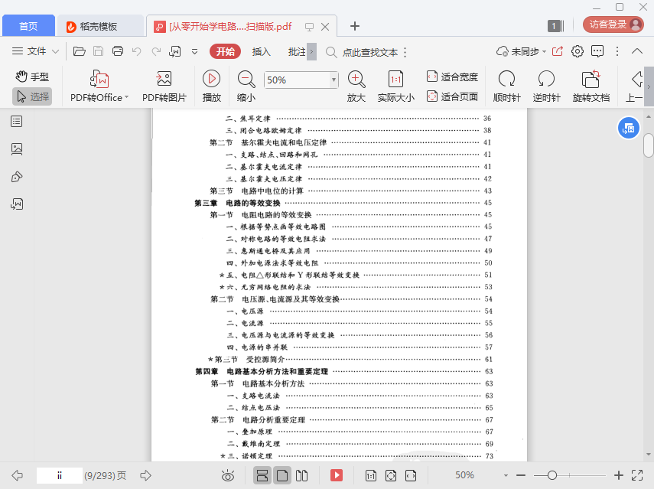The height and width of the screenshot is (489, 654).
Task: Open cloud sync status 未同步
Action: tap(521, 52)
